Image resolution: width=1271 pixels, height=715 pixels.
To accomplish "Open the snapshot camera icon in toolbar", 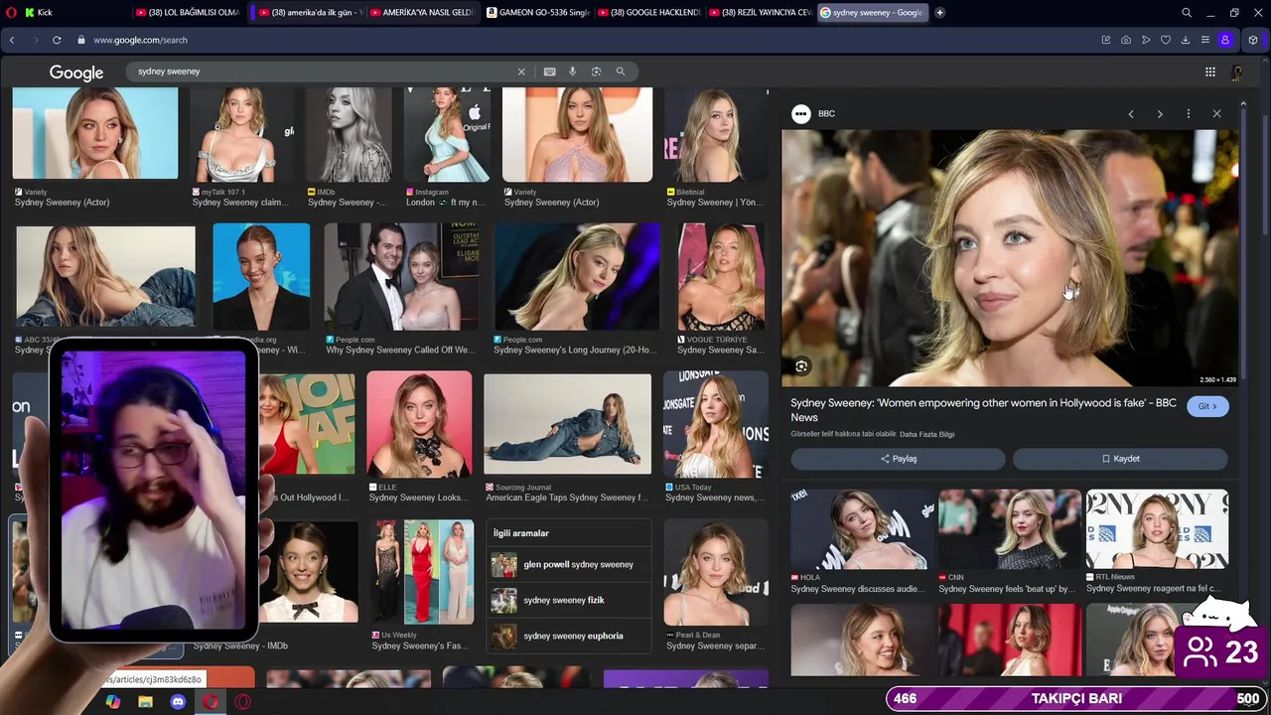I will (1125, 40).
